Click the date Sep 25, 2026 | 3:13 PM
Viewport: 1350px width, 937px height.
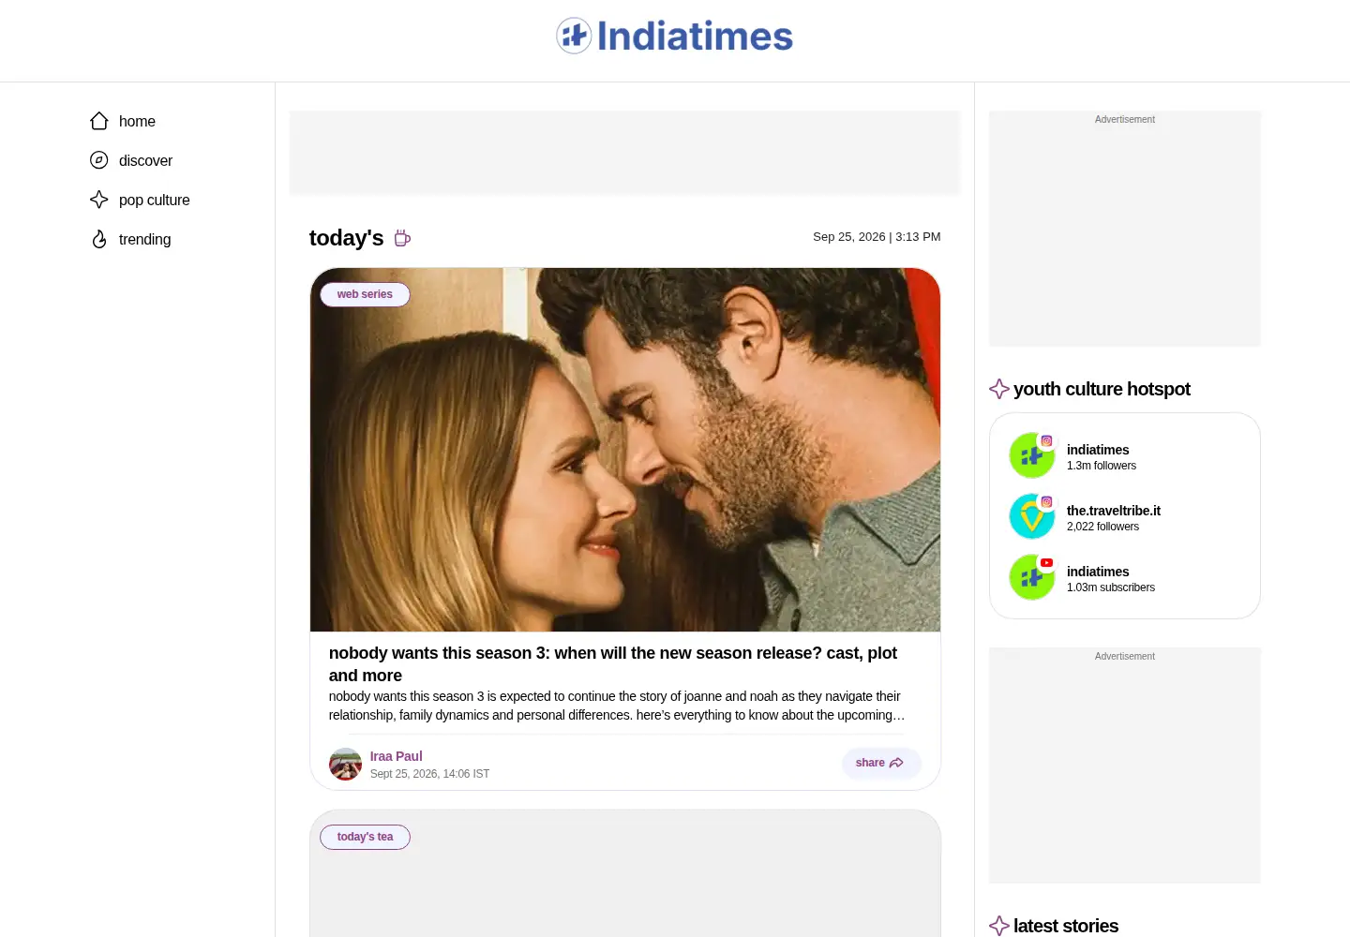(877, 237)
